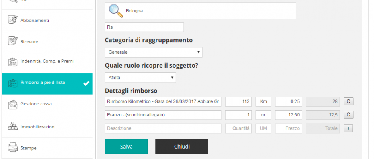
Task: Select the Rimborsi a pie di lista menu item
Action: [x=47, y=83]
